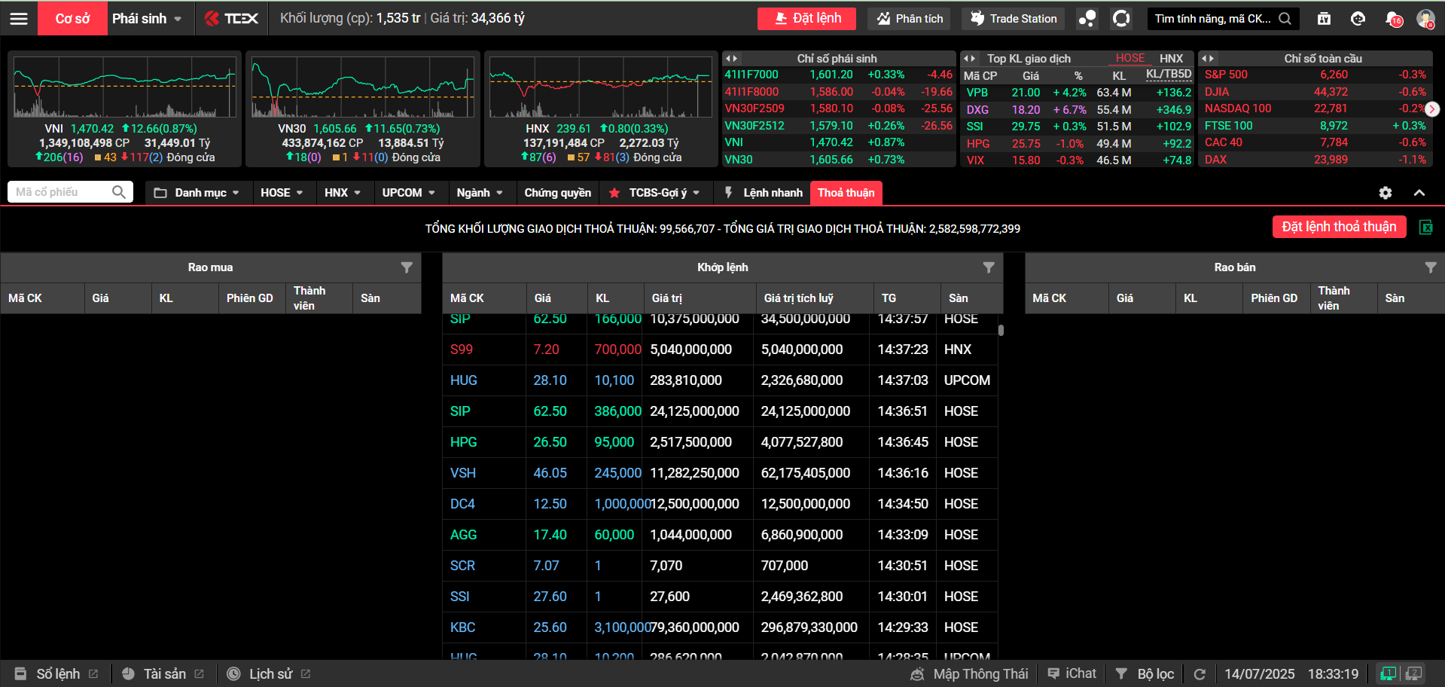Open the Trade Station button
1445x687 pixels.
point(1013,19)
